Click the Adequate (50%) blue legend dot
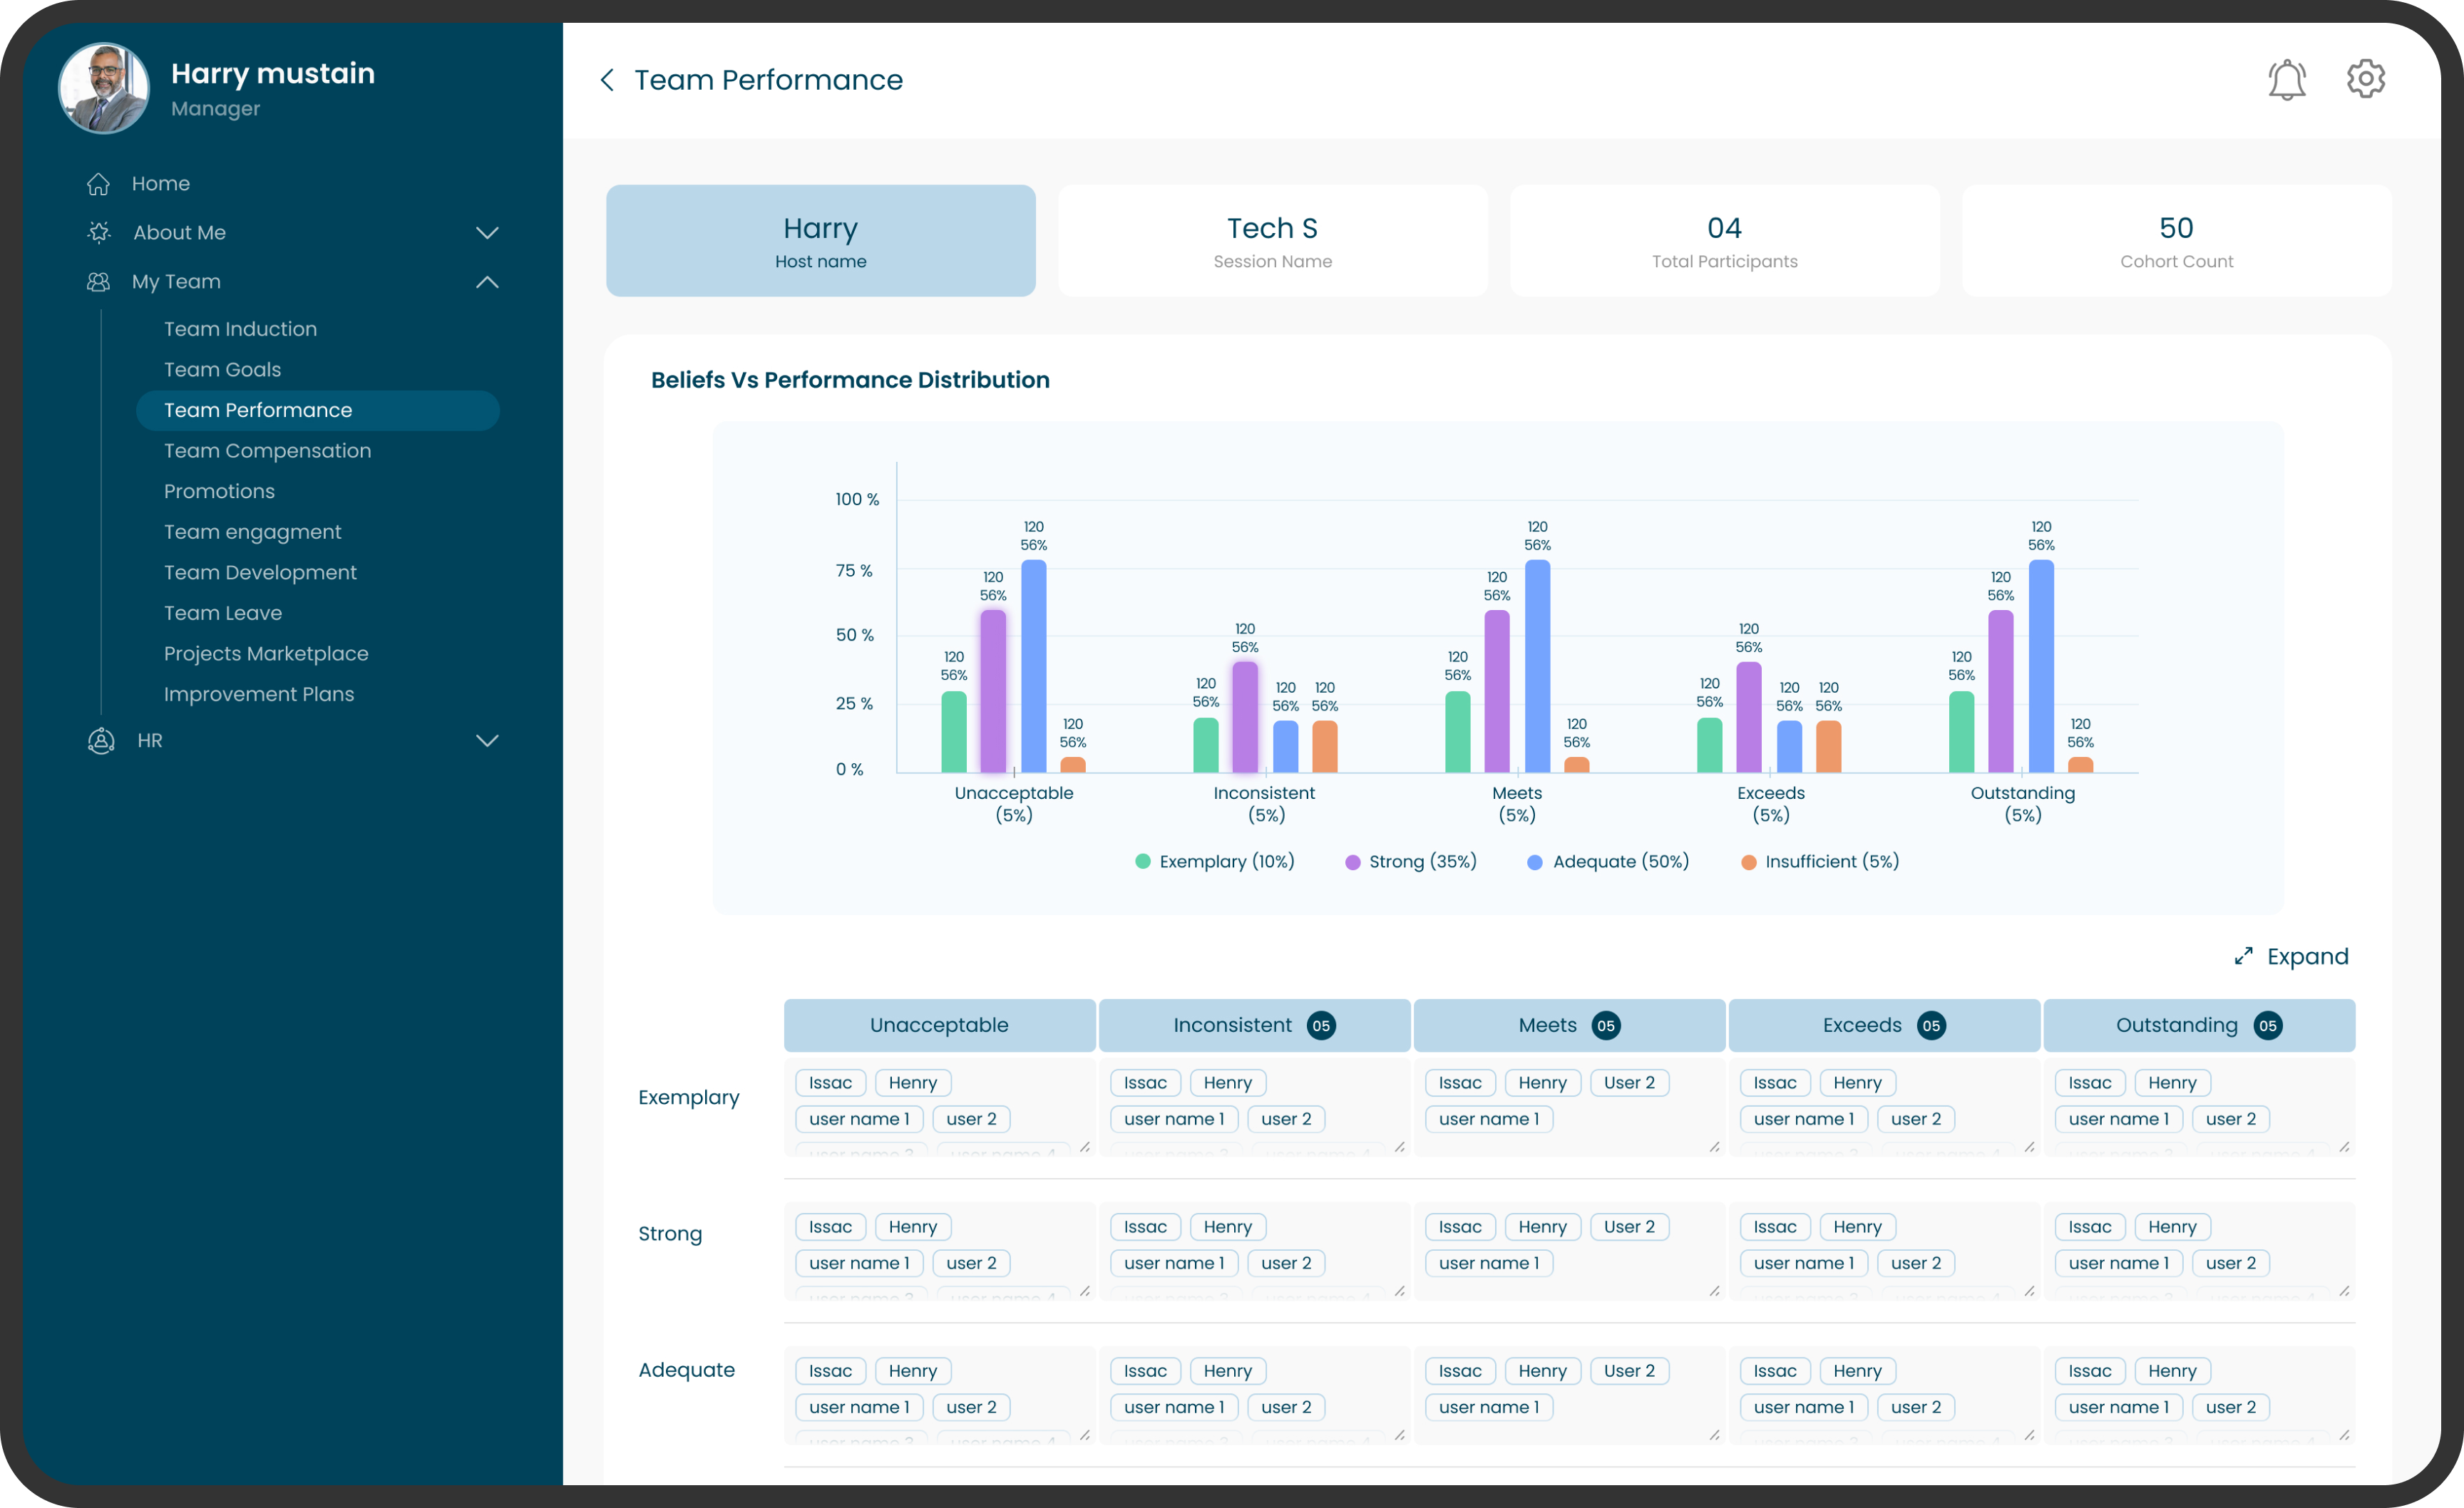 (x=1534, y=862)
